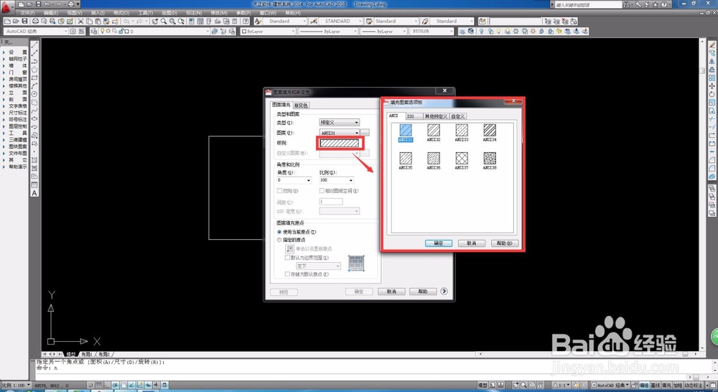Image resolution: width=718 pixels, height=392 pixels.
Task: Click the AutoCAD application logo button
Action: 6,6
